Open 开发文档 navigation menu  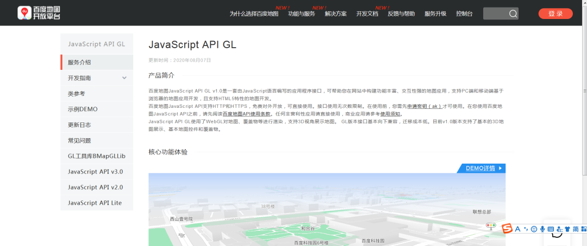click(x=367, y=14)
